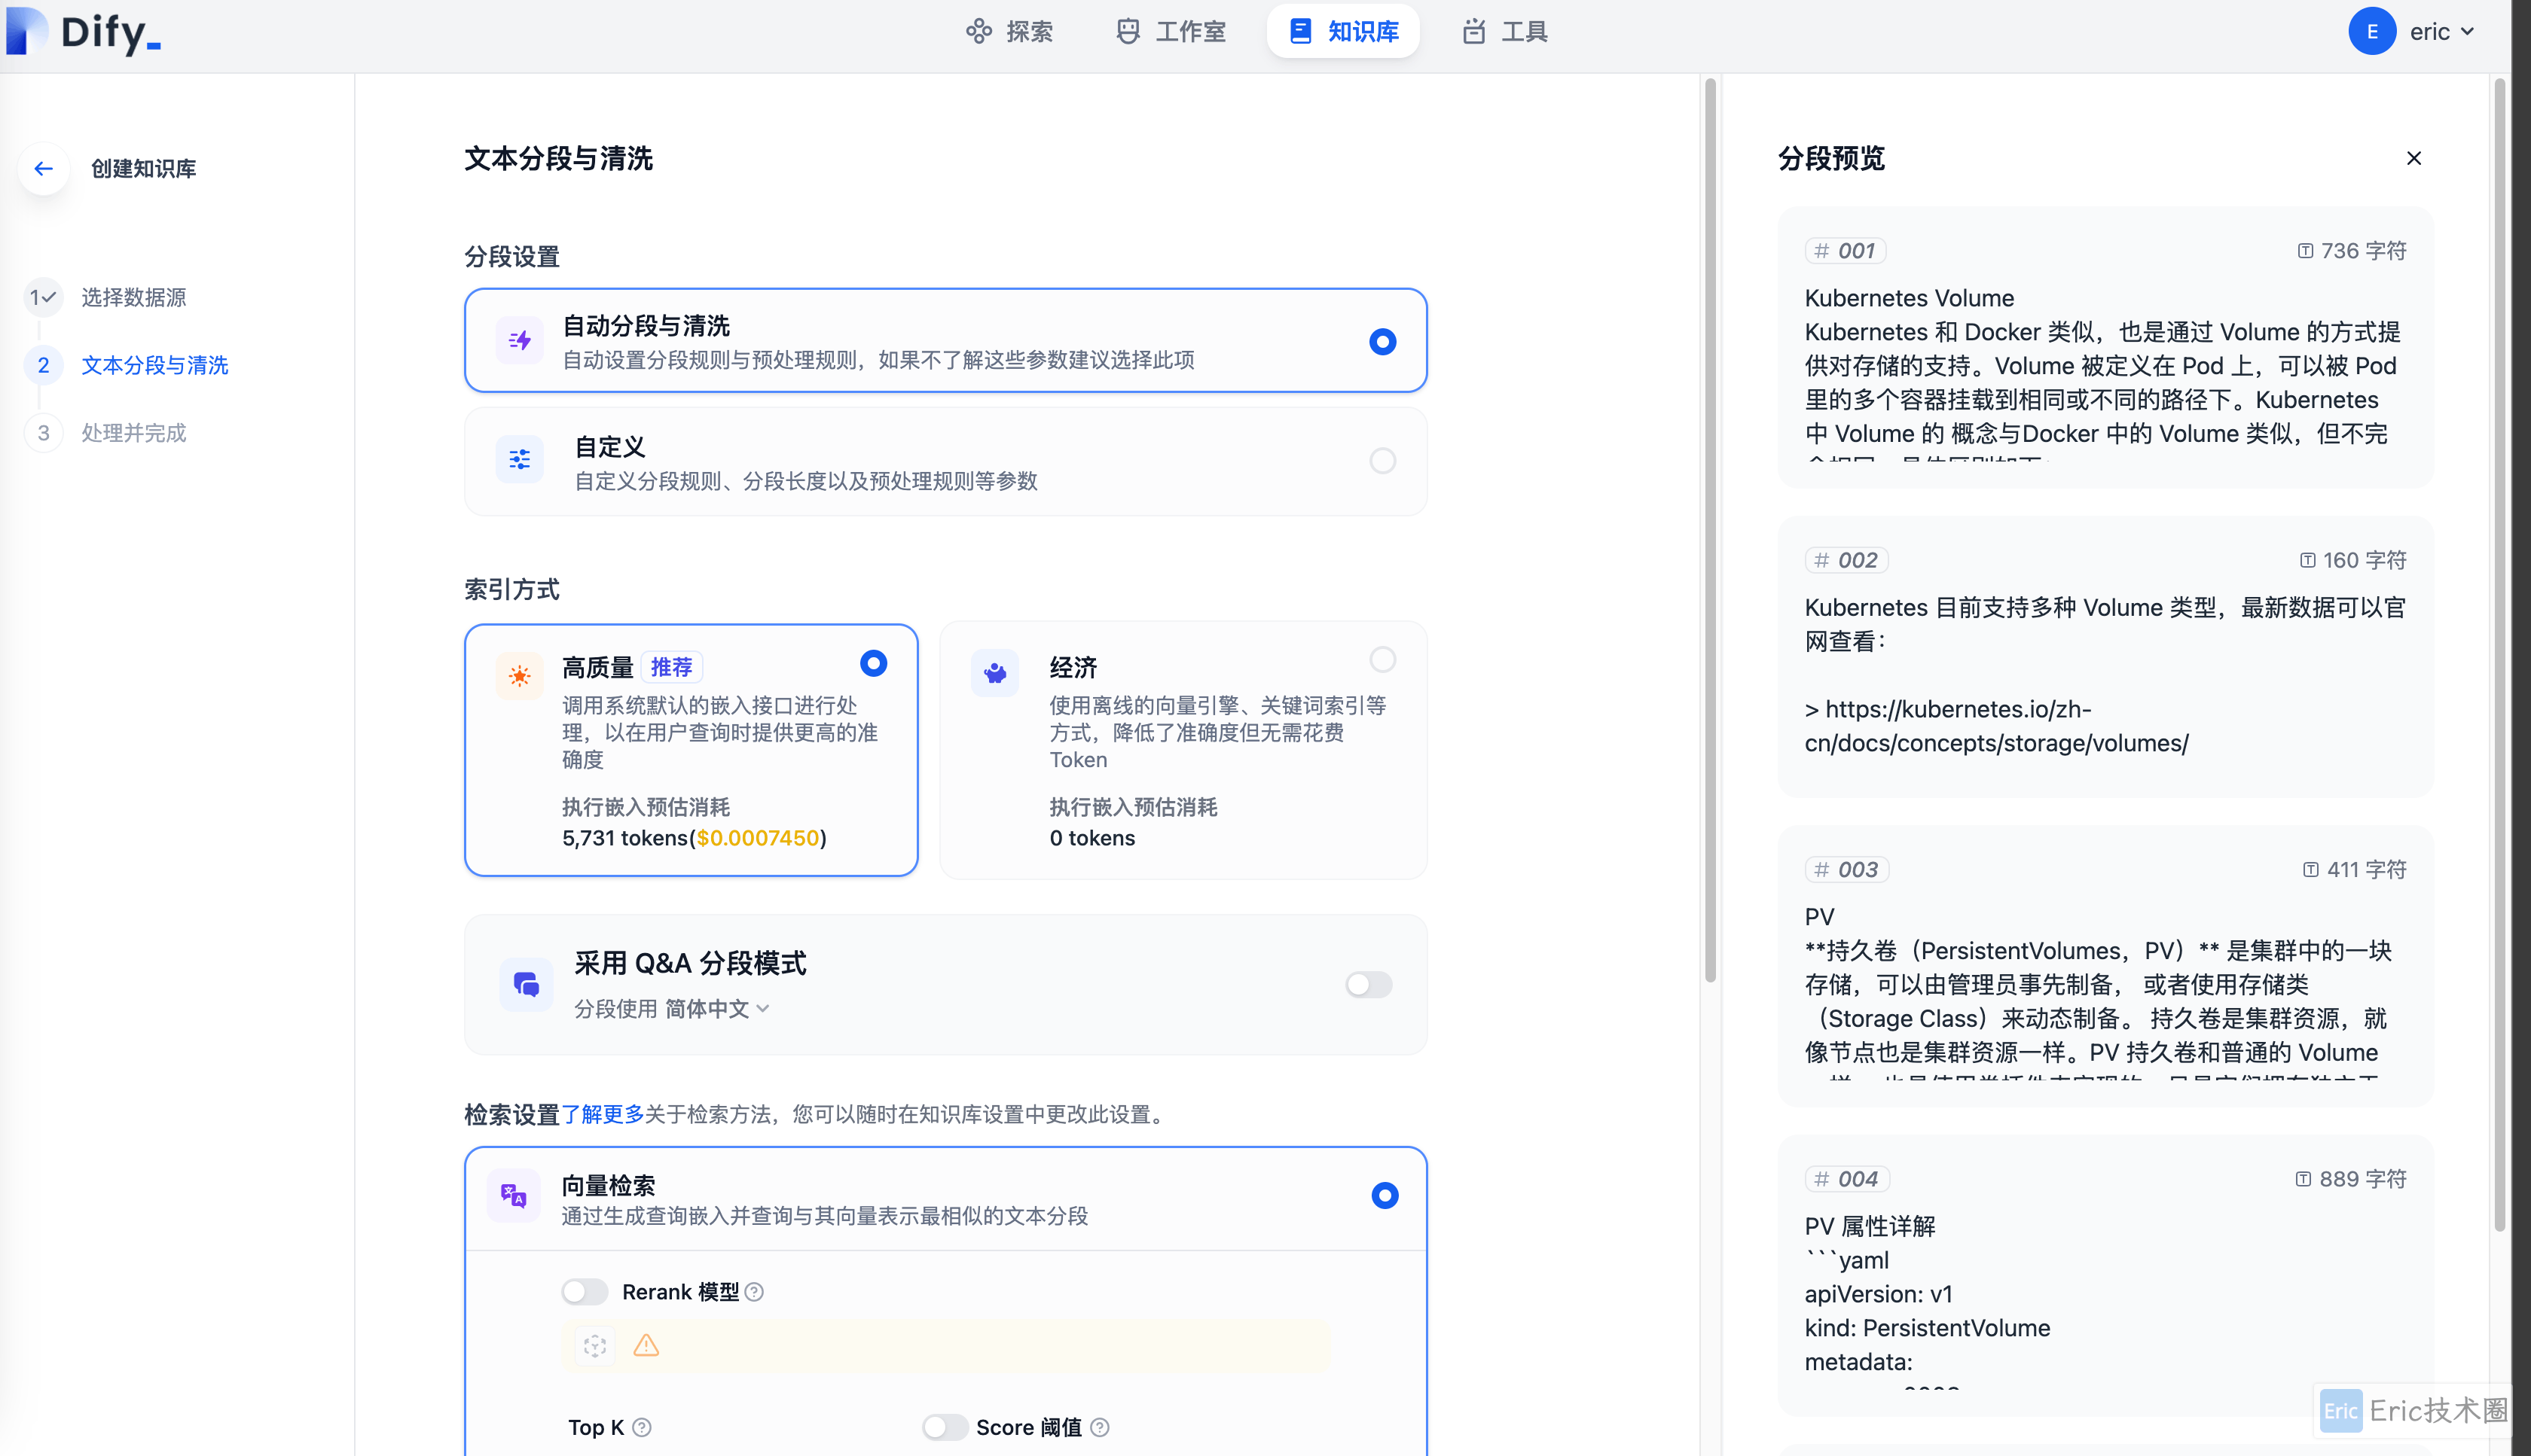The height and width of the screenshot is (1456, 2531).
Task: Click the Rerank 模型 help icon
Action: [x=756, y=1293]
